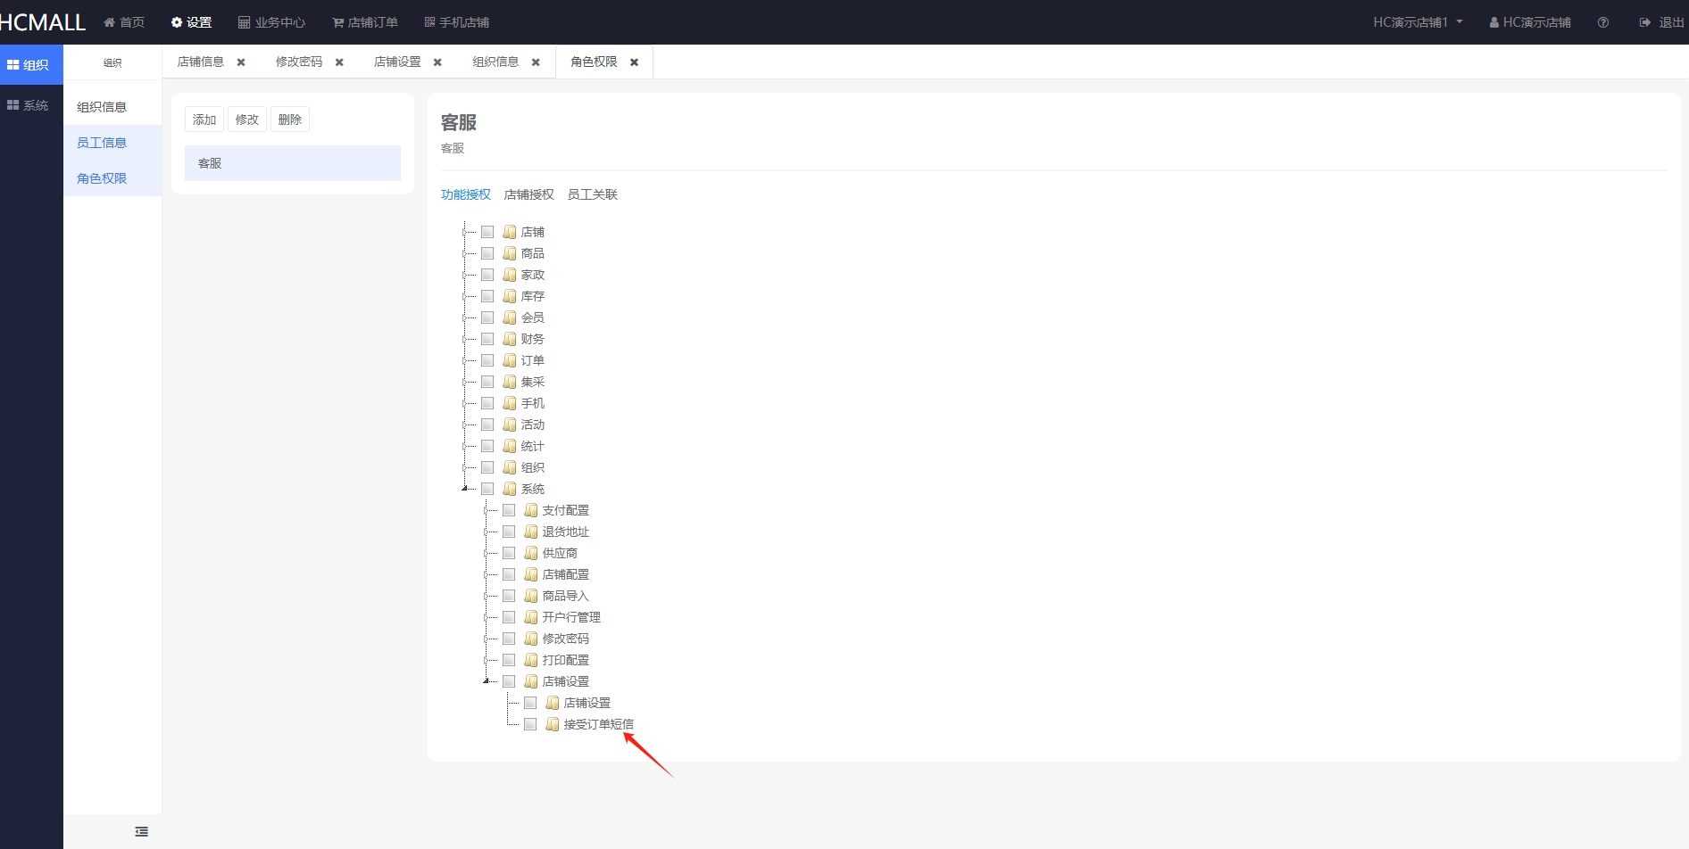Switch to the 员工关联 tab
Viewport: 1689px width, 849px height.
coord(593,194)
